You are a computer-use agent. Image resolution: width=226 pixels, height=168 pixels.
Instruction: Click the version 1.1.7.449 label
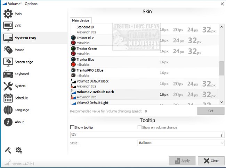point(23,163)
